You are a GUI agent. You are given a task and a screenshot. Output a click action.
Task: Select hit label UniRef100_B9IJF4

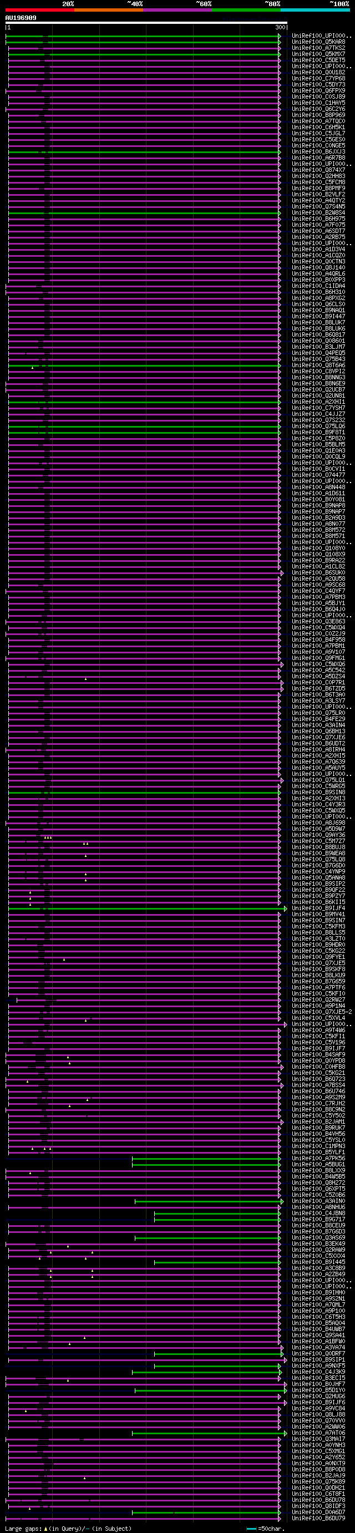coord(318,908)
